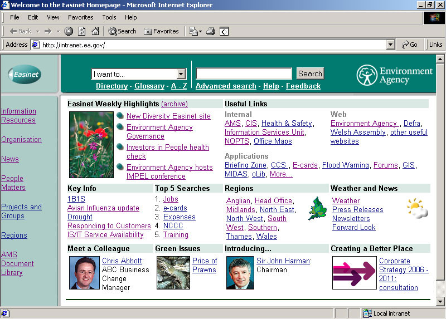Open the Tools menu

(x=109, y=17)
